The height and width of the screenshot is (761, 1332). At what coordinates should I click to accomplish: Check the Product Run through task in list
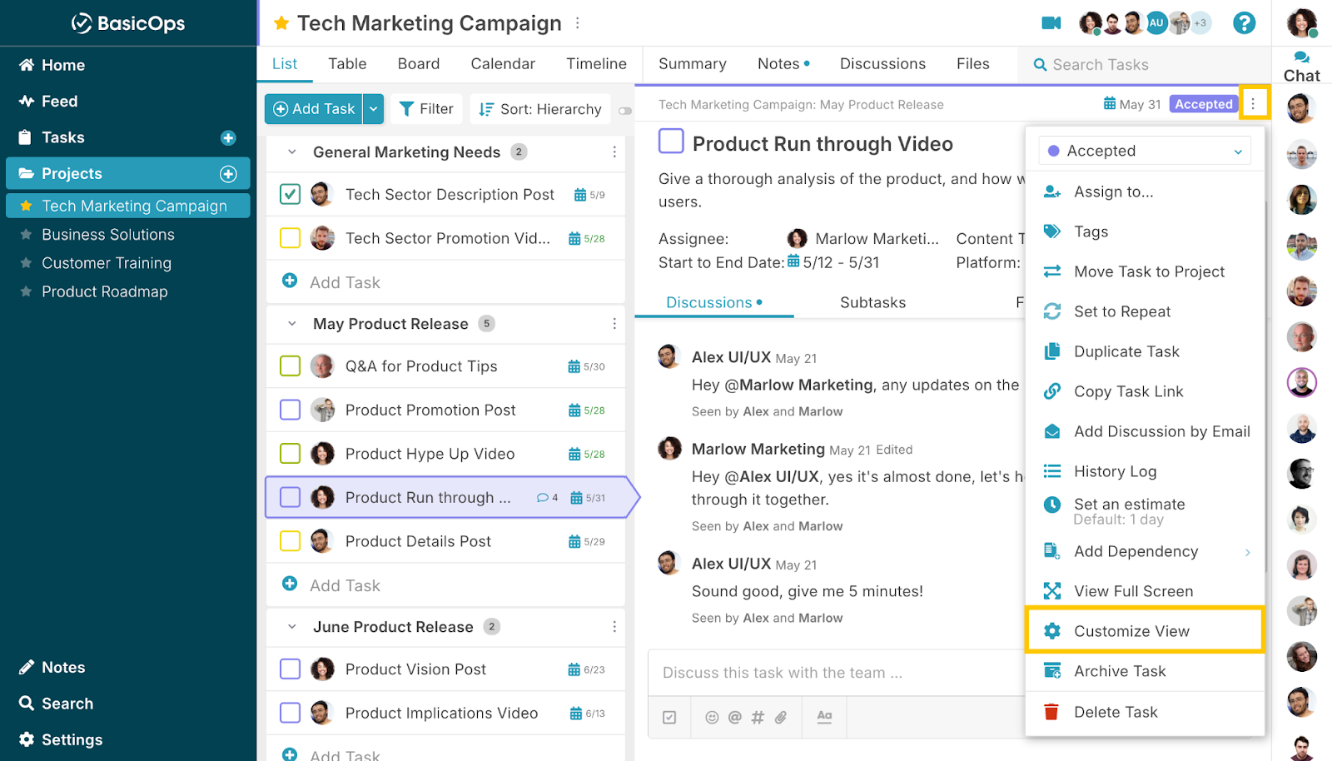[290, 497]
